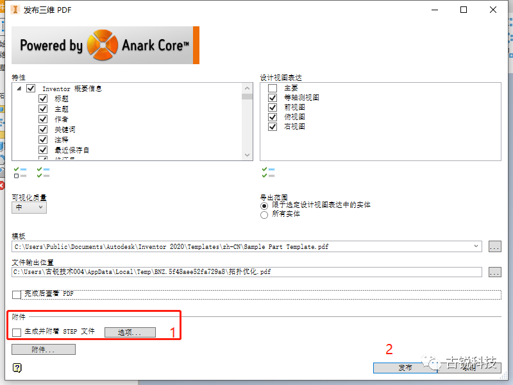Expand the 模板 path dropdown arrow
The image size is (513, 385).
476,246
